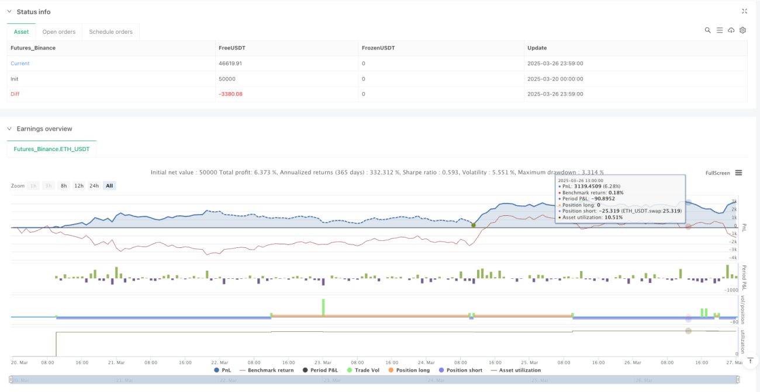Image resolution: width=760 pixels, height=392 pixels.
Task: Open the list view hamburger icon
Action: coord(720,30)
